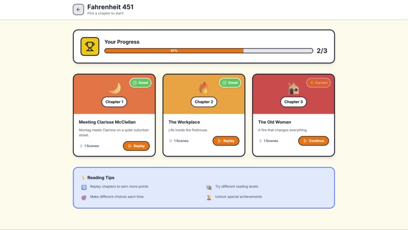Click 'Life inside the firehouse.' description

[x=188, y=130]
